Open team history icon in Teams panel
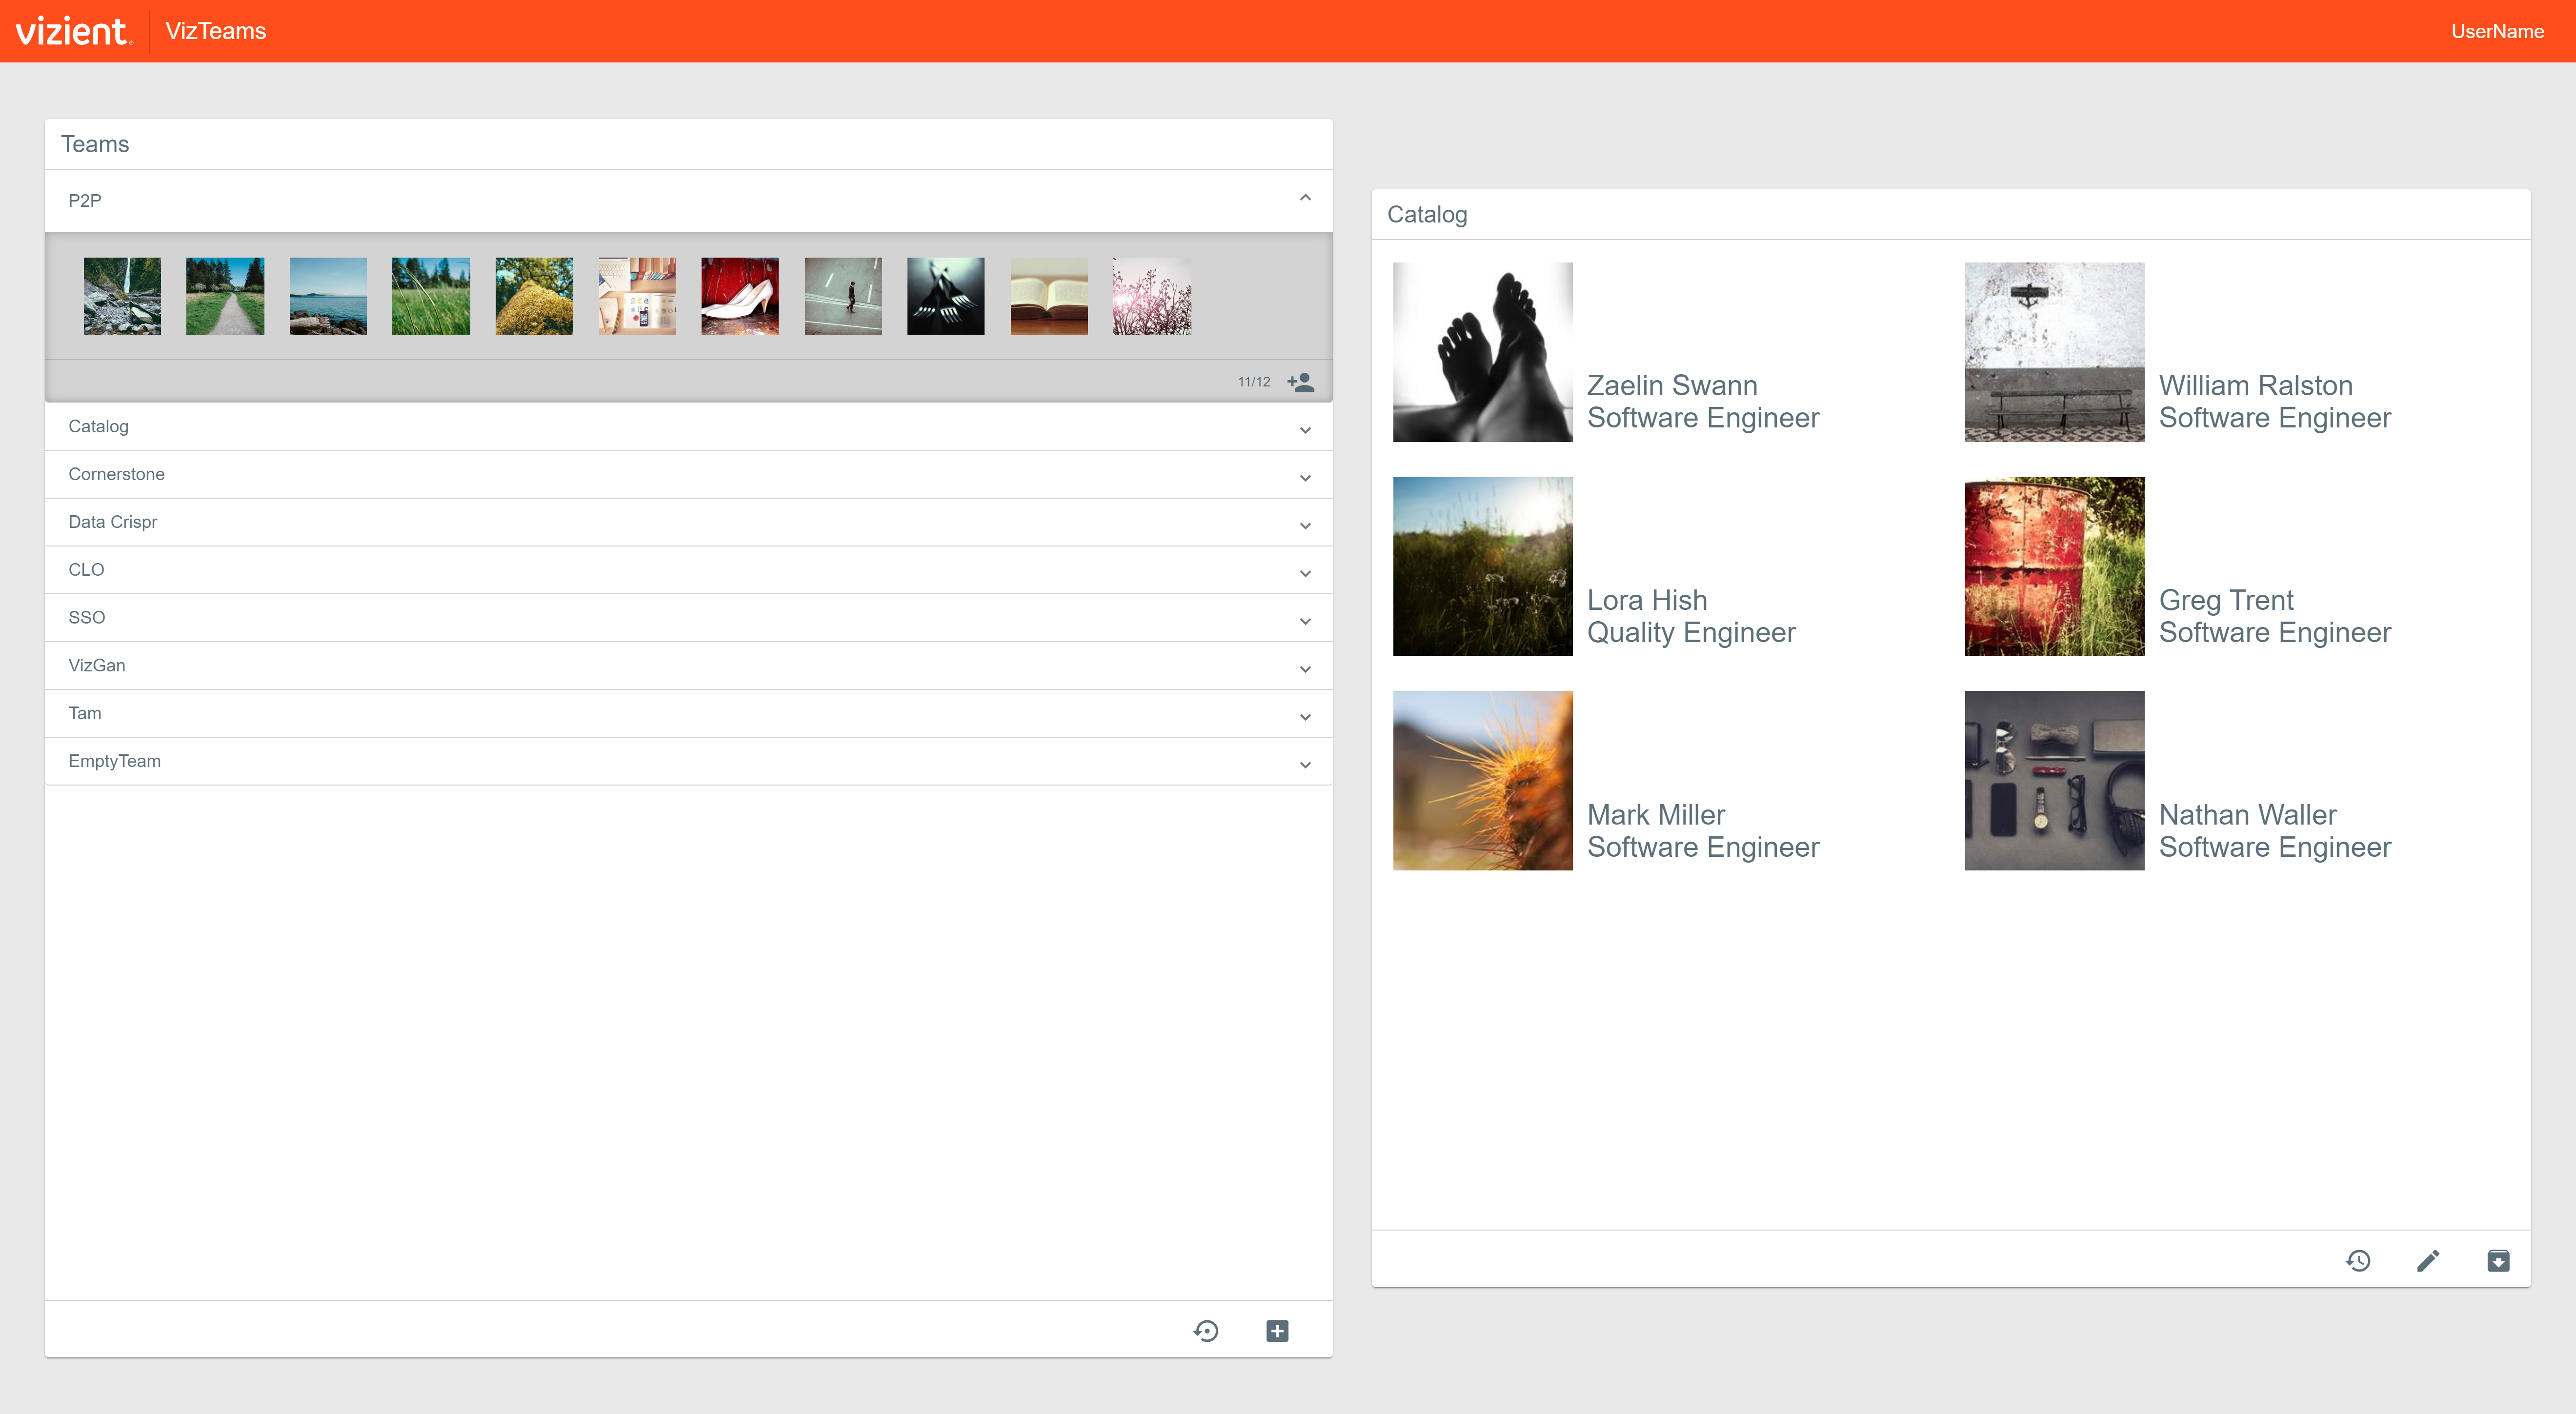 pyautogui.click(x=1206, y=1331)
